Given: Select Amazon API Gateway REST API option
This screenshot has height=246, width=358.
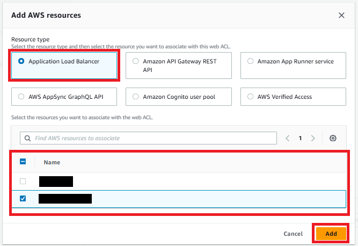Looking at the screenshot, I should pyautogui.click(x=179, y=66).
